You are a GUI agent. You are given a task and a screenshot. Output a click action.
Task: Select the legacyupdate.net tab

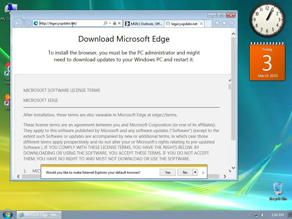[184, 24]
